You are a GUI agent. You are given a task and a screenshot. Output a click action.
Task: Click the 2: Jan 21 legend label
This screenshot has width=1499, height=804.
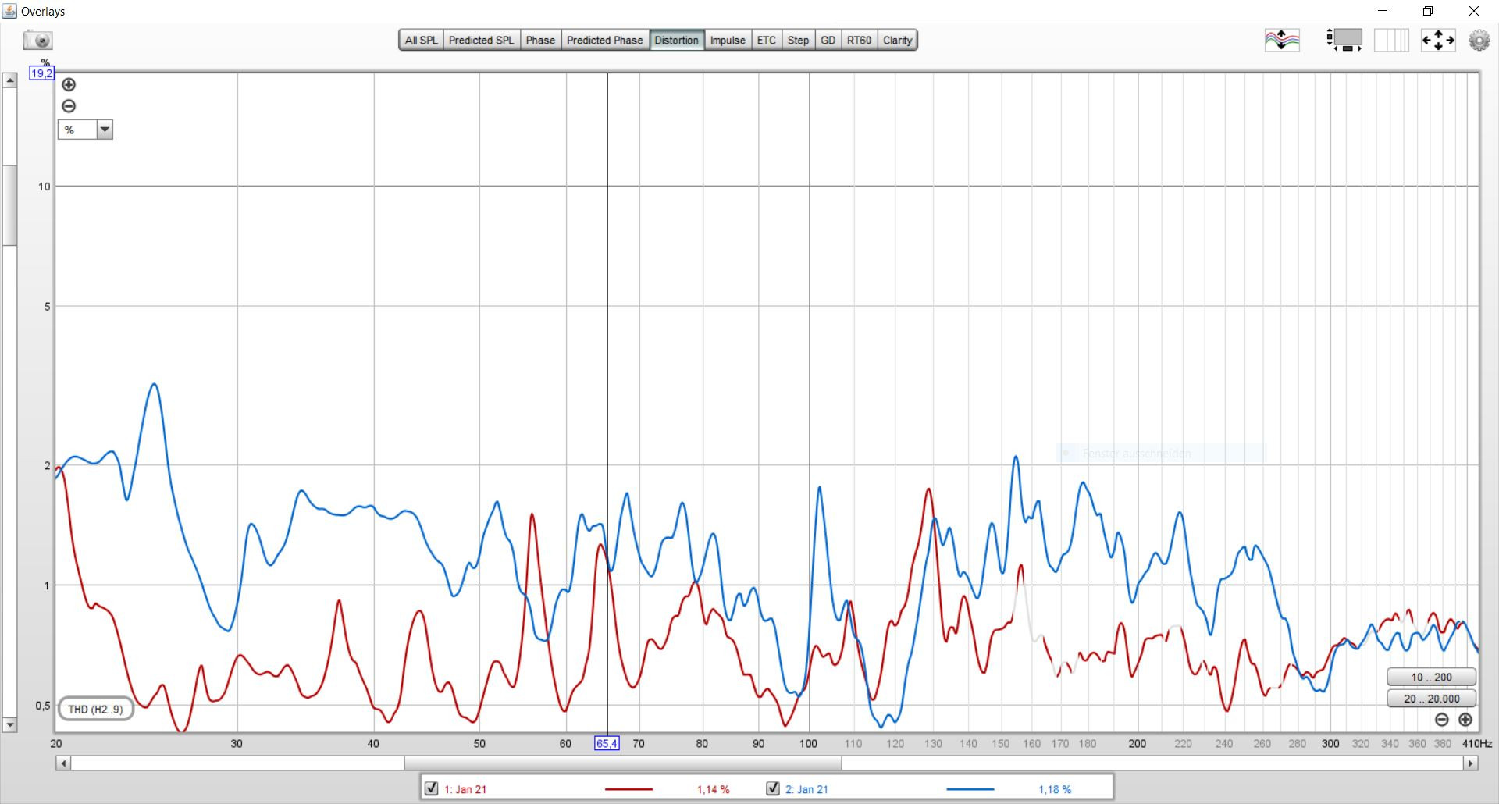[806, 789]
